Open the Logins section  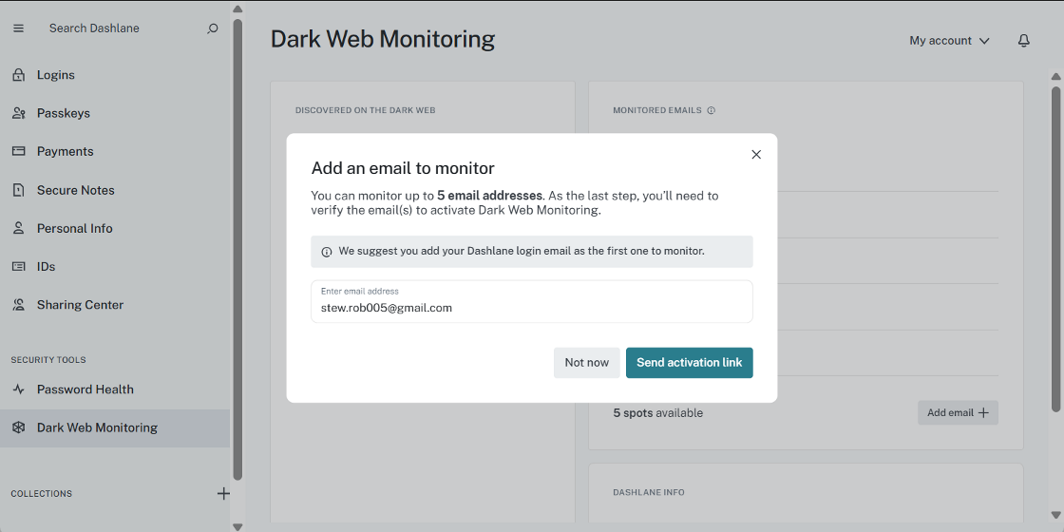pyautogui.click(x=55, y=75)
